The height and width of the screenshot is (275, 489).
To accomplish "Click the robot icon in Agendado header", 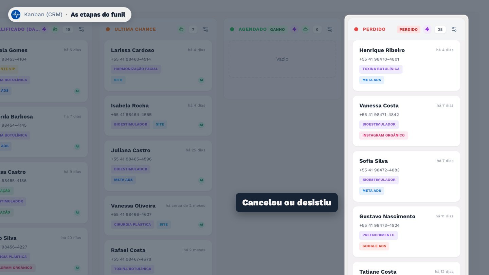I will pyautogui.click(x=306, y=29).
